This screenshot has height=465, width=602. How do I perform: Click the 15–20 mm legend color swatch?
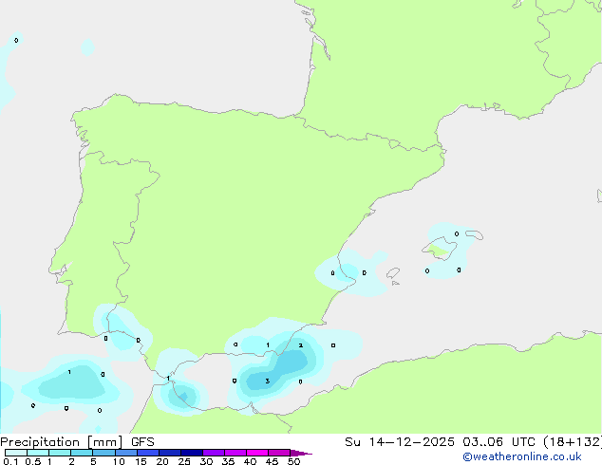[148, 453]
